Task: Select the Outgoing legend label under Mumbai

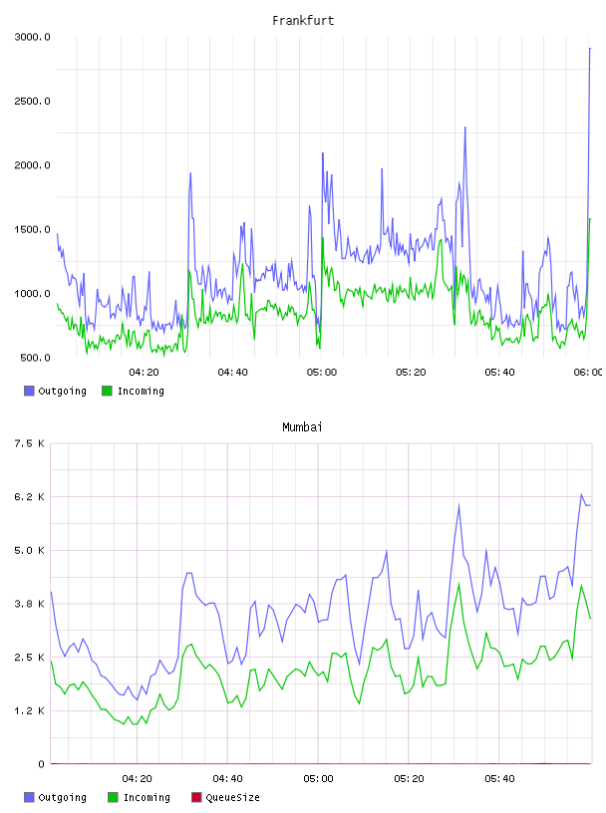Action: (x=62, y=797)
